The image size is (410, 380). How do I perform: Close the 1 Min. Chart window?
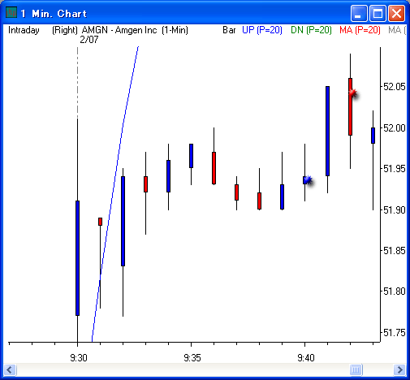[396, 13]
